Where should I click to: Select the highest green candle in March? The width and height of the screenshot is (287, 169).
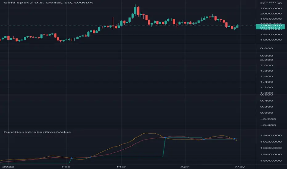point(135,10)
